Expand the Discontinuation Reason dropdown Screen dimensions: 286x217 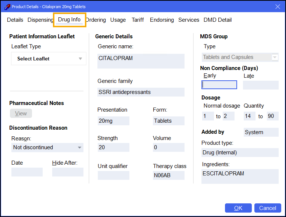point(47,147)
